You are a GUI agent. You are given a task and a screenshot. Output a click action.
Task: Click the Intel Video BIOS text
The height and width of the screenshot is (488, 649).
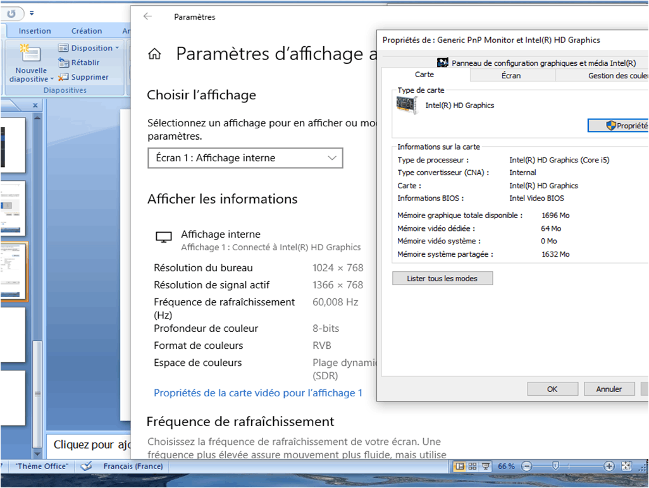pyautogui.click(x=536, y=198)
